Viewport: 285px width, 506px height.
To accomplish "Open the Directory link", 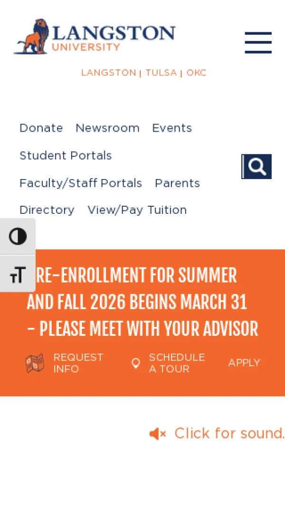I will 47,210.
